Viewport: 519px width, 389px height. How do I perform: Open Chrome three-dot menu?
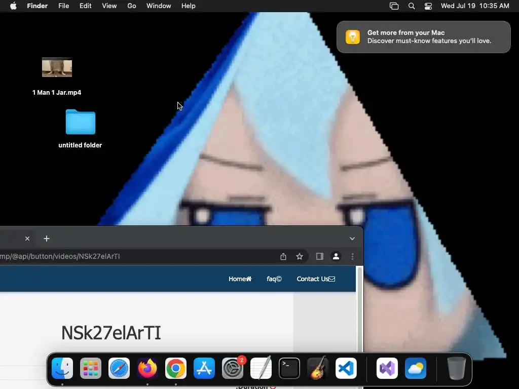tap(353, 256)
